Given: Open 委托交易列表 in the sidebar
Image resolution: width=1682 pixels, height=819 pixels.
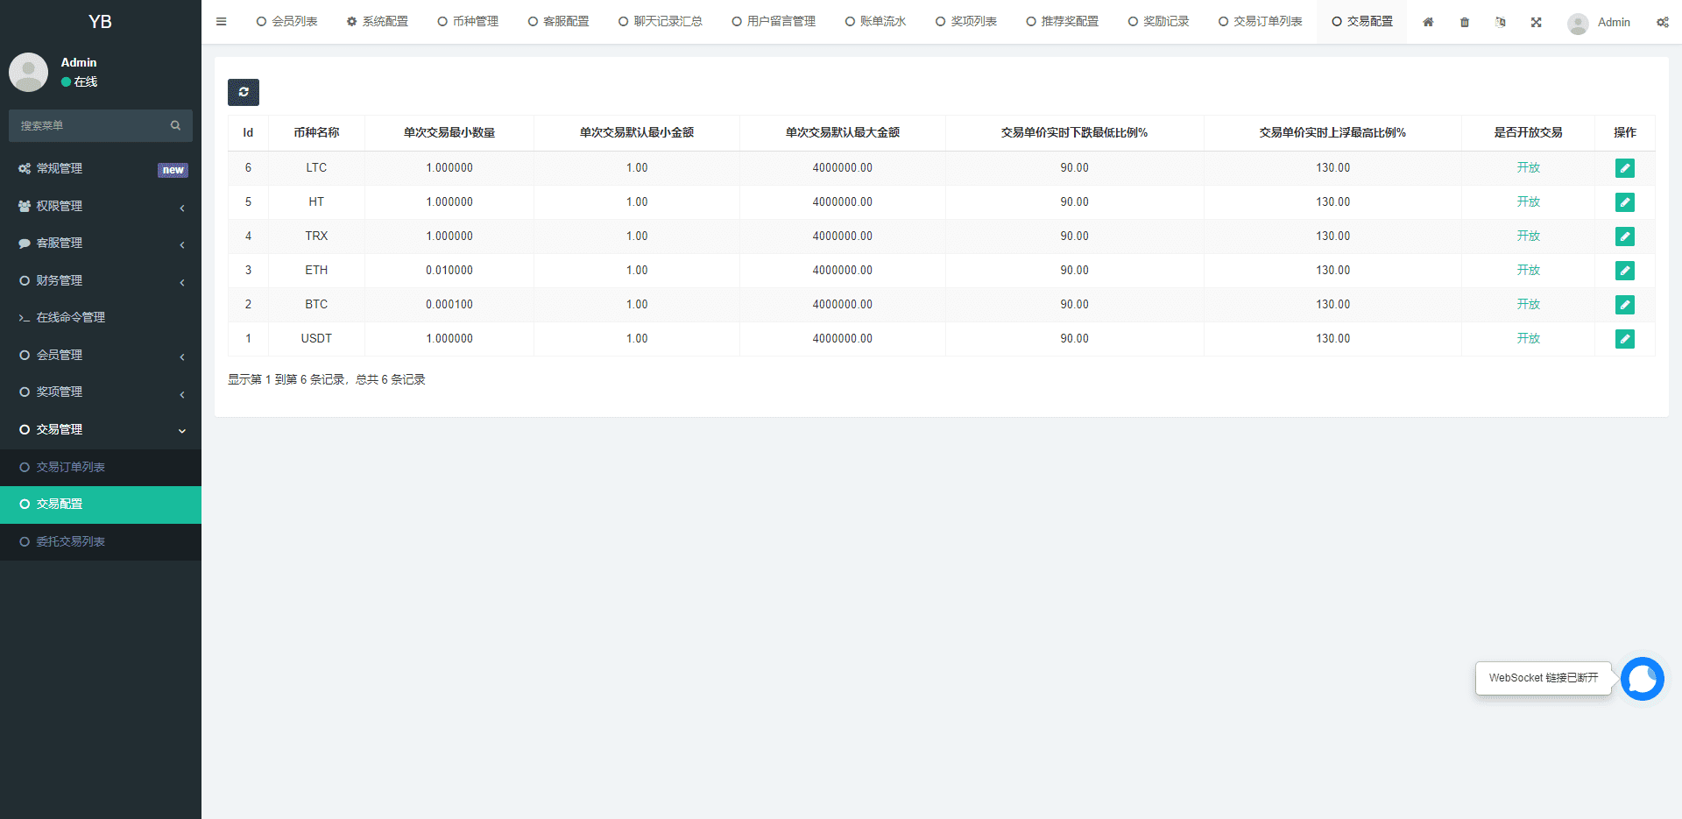Looking at the screenshot, I should 70,541.
